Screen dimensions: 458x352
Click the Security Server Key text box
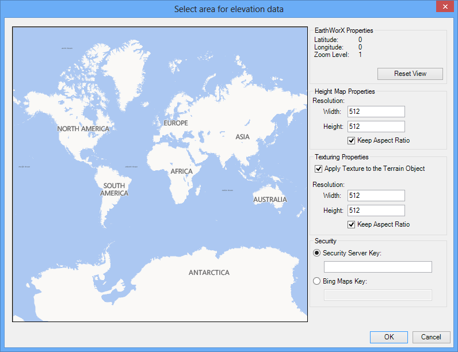point(377,267)
